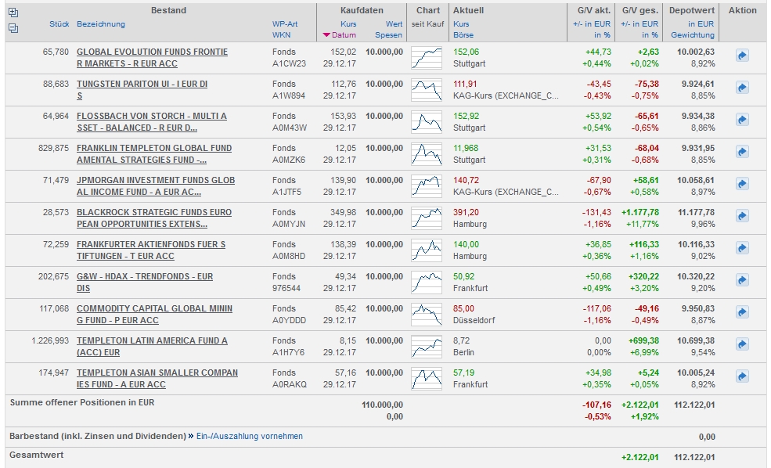Screen dimensions: 771x468
Task: Sort table by Stück column
Action: pyautogui.click(x=59, y=23)
